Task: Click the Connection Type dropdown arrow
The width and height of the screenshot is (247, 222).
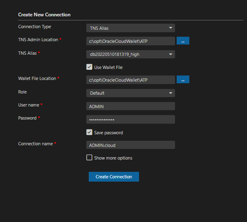Action: (171, 28)
